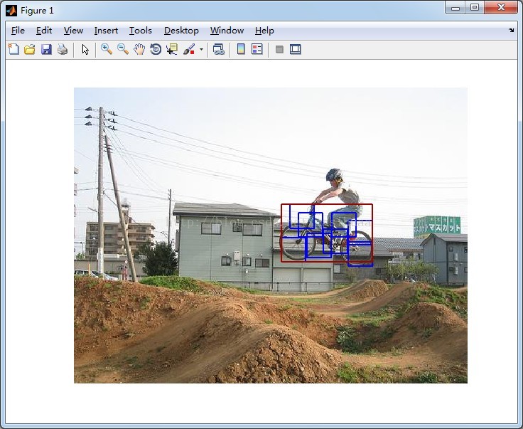
Task: Click the Hide Plot Tools icon
Action: (279, 49)
